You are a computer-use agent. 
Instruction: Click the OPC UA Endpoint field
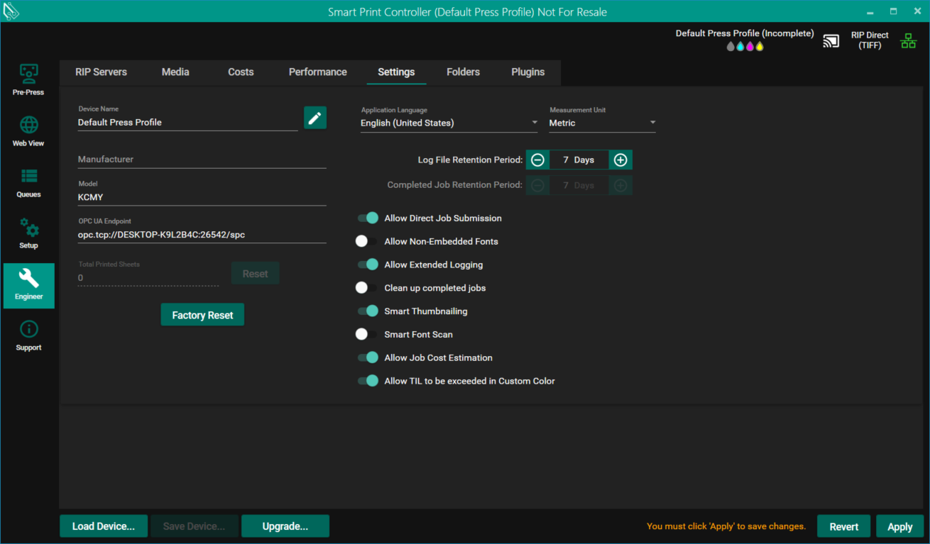coord(202,235)
